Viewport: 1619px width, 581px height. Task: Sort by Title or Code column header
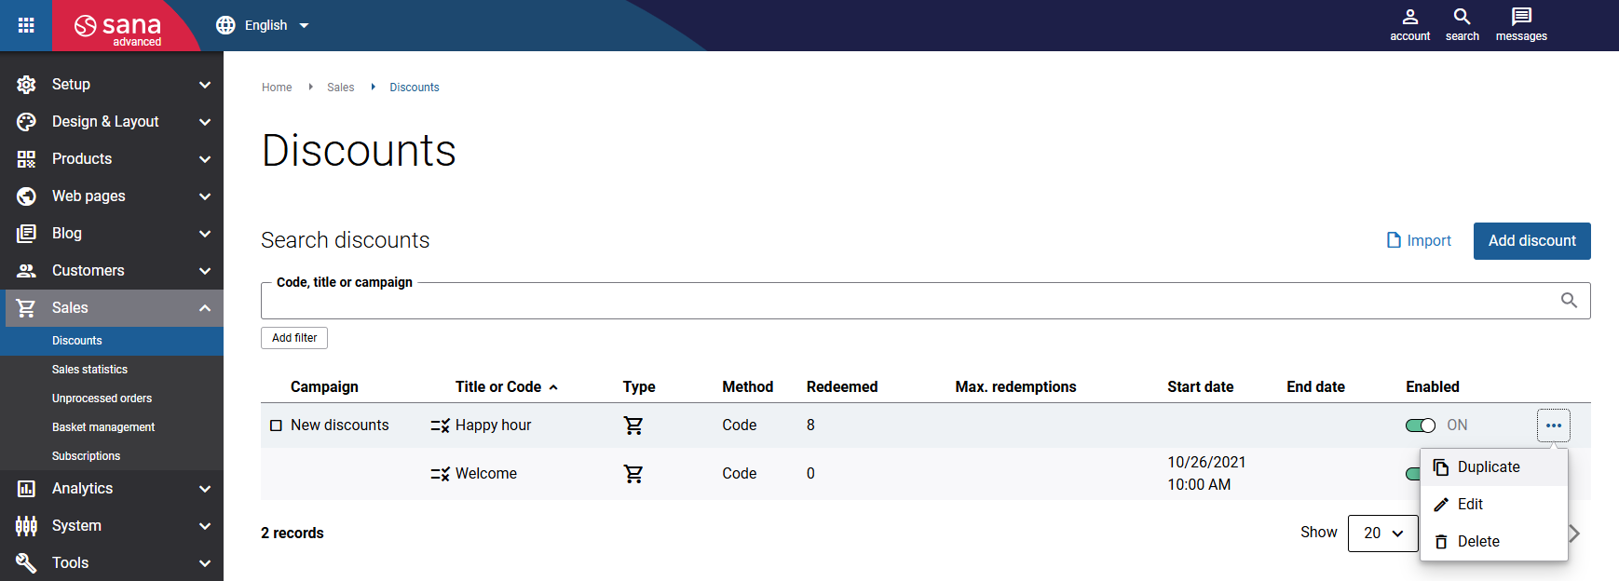(x=498, y=386)
